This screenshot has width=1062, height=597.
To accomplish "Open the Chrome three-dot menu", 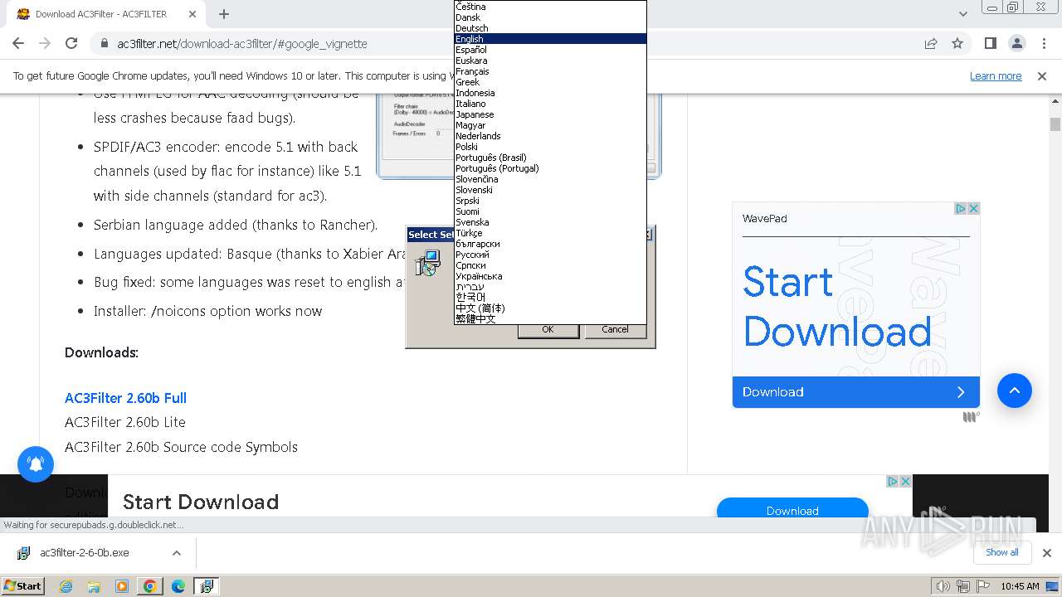I will coord(1044,43).
